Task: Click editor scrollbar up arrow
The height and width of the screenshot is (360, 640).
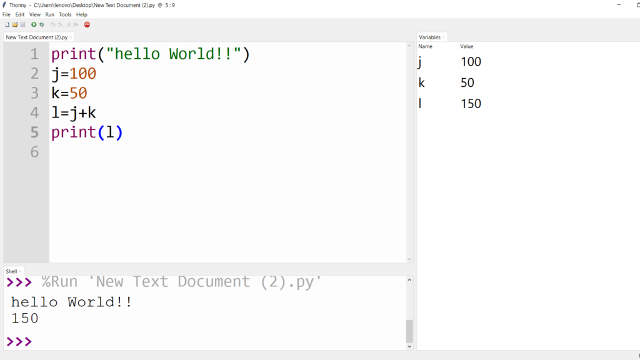Action: (x=409, y=46)
